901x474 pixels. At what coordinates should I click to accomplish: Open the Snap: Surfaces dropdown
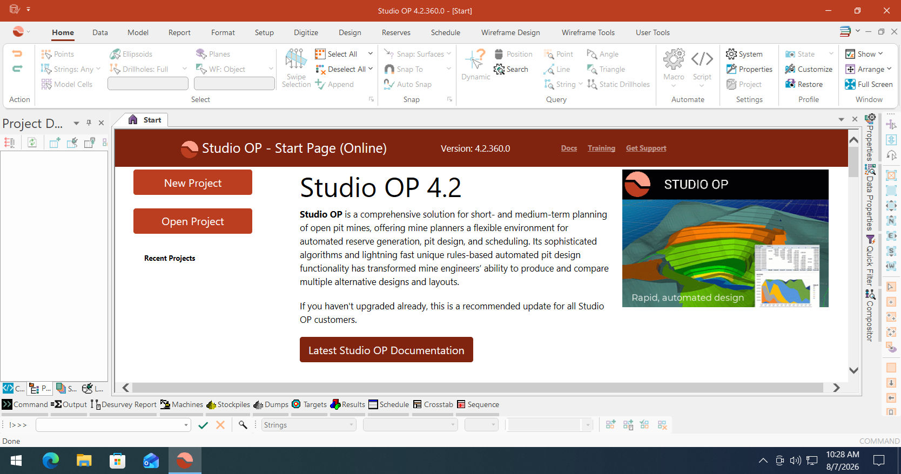click(448, 54)
